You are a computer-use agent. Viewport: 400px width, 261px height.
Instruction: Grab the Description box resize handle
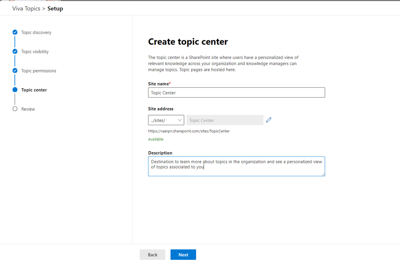[323, 174]
